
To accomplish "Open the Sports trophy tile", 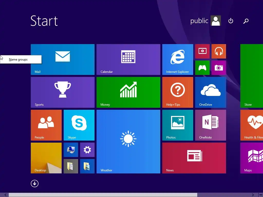I will click(x=63, y=92).
